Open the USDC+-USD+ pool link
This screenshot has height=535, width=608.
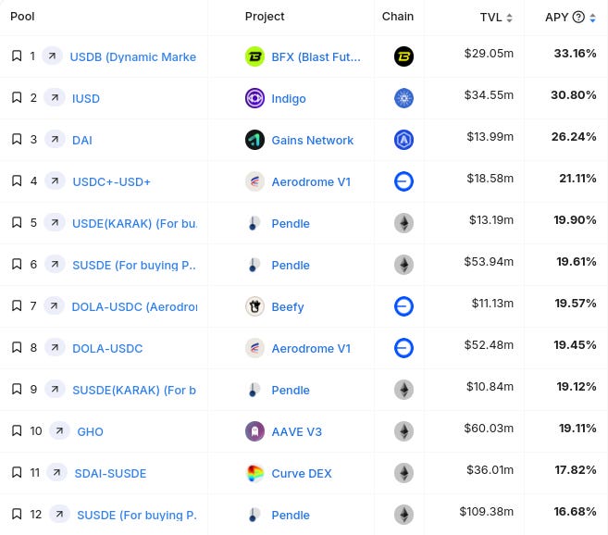tap(112, 182)
